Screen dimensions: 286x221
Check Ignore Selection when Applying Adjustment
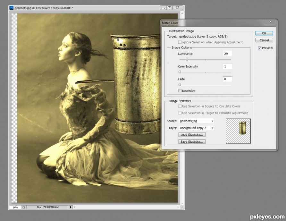[x=180, y=42]
